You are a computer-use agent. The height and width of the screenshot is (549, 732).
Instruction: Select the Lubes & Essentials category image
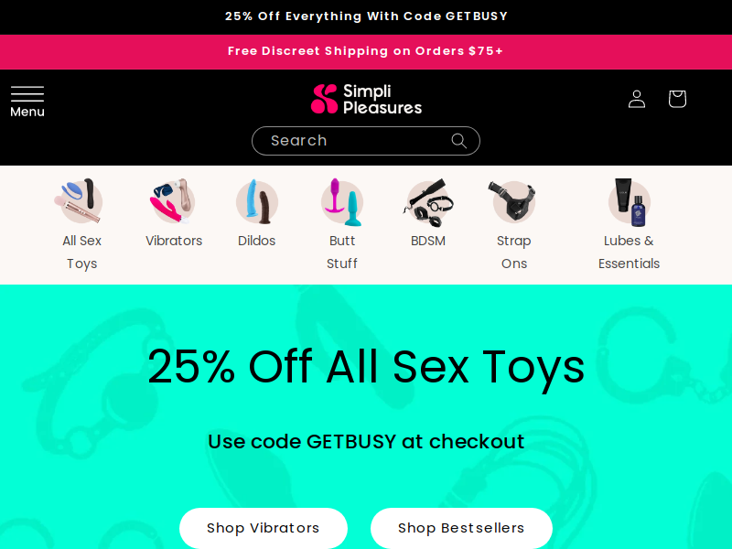[629, 201]
